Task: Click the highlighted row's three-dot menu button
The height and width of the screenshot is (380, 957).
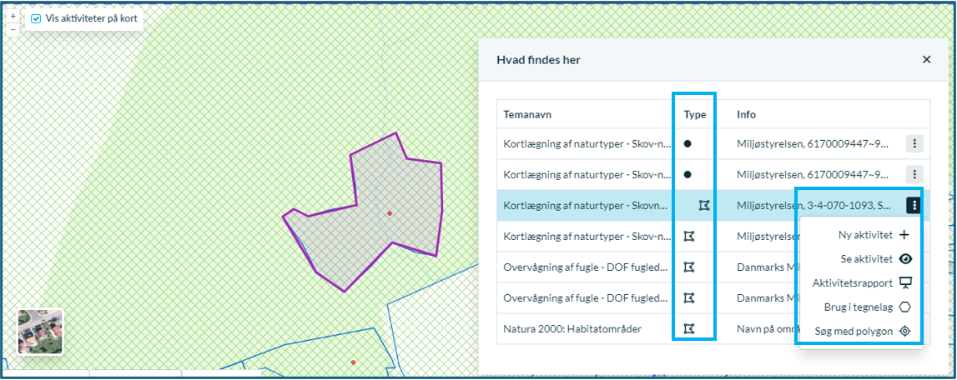Action: (x=914, y=206)
